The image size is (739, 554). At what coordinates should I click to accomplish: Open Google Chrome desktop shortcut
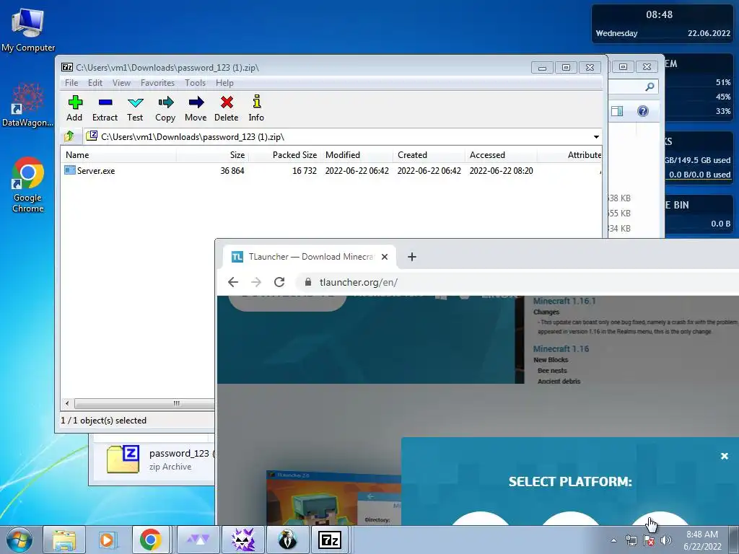point(28,185)
